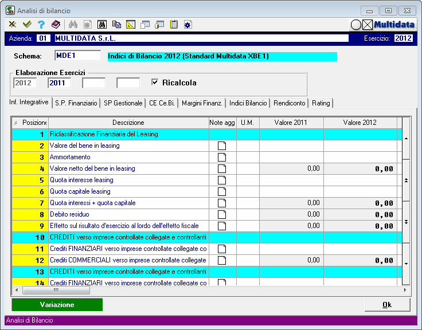Viewport: 422px width, 330px height.
Task: Open note for Quota interesse leasing
Action: click(x=222, y=180)
